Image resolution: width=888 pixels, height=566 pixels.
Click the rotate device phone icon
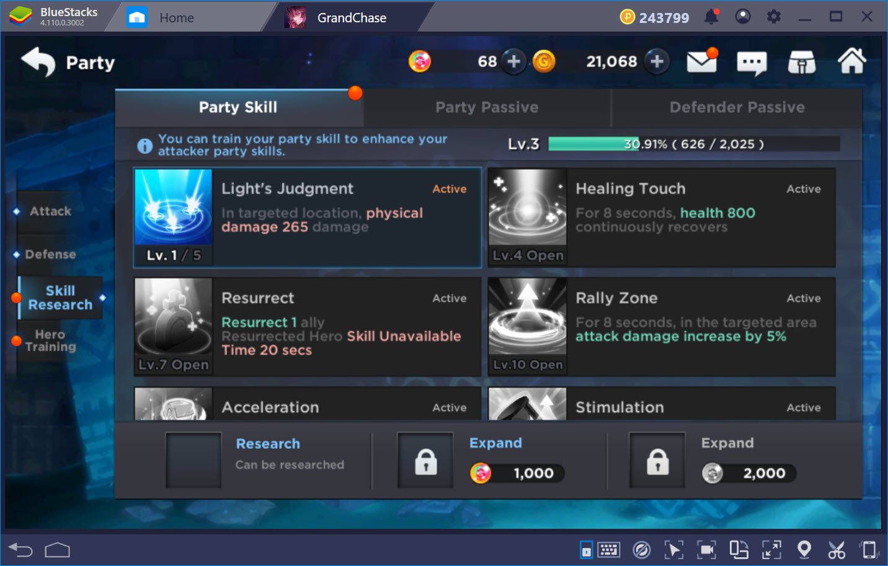point(869,550)
